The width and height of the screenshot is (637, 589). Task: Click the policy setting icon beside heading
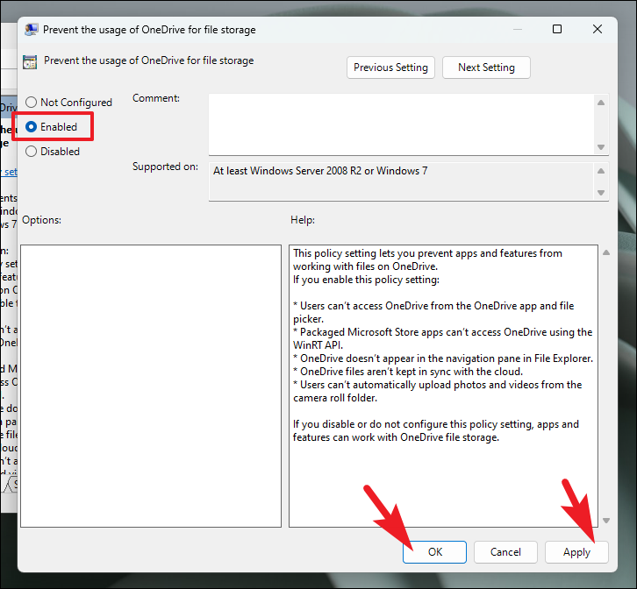coord(30,61)
